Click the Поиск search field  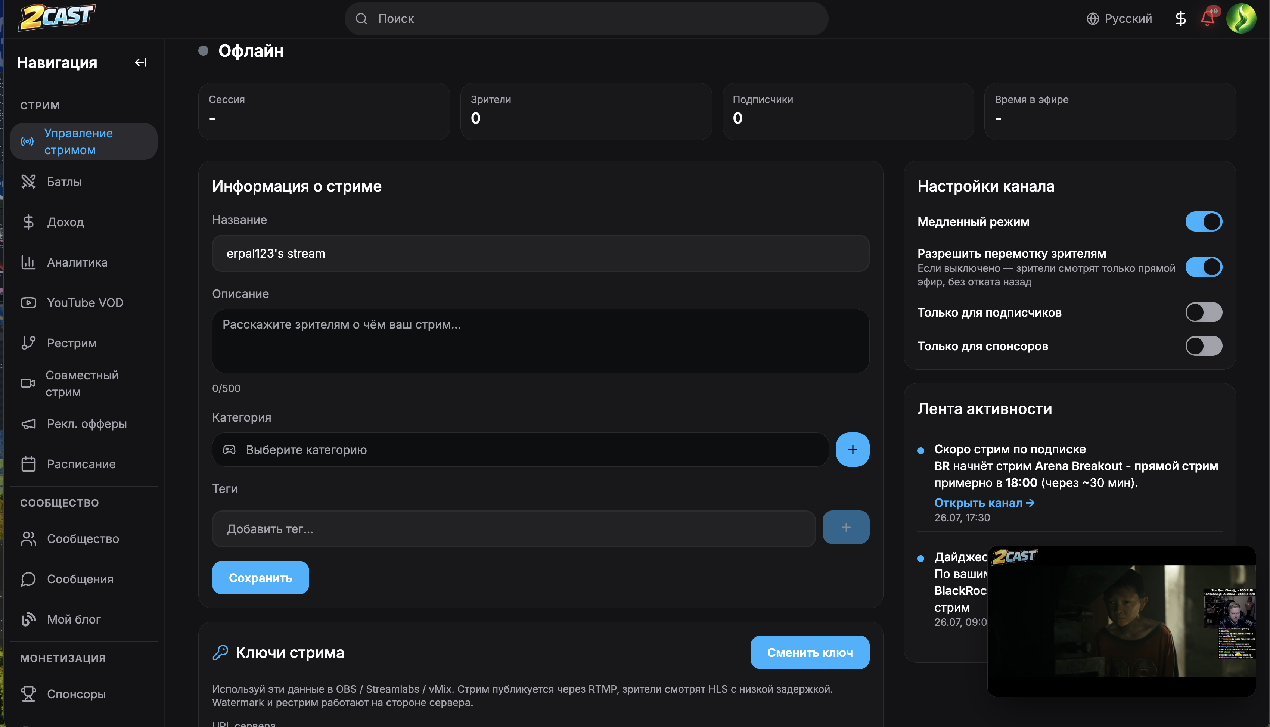586,18
